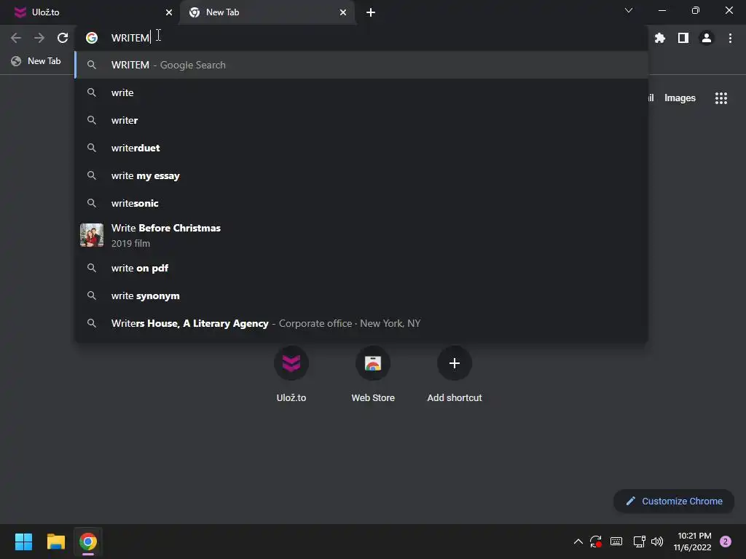The image size is (746, 559).
Task: Click Customize Chrome button
Action: point(674,501)
